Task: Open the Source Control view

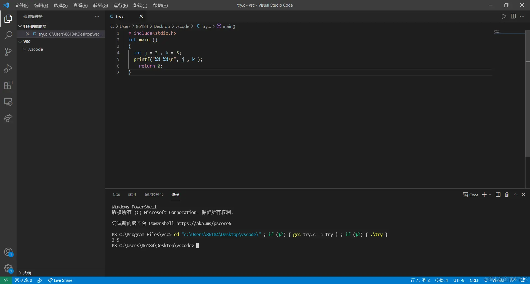Action: click(x=8, y=52)
